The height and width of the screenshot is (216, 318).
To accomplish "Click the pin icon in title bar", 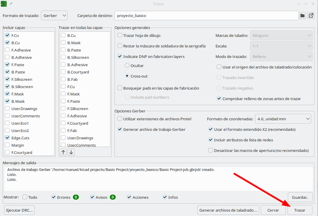I will pyautogui.click(x=11, y=4).
